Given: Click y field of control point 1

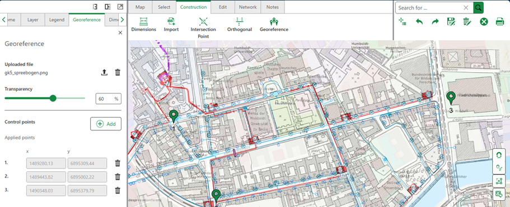Looking at the screenshot, I should pyautogui.click(x=87, y=163).
